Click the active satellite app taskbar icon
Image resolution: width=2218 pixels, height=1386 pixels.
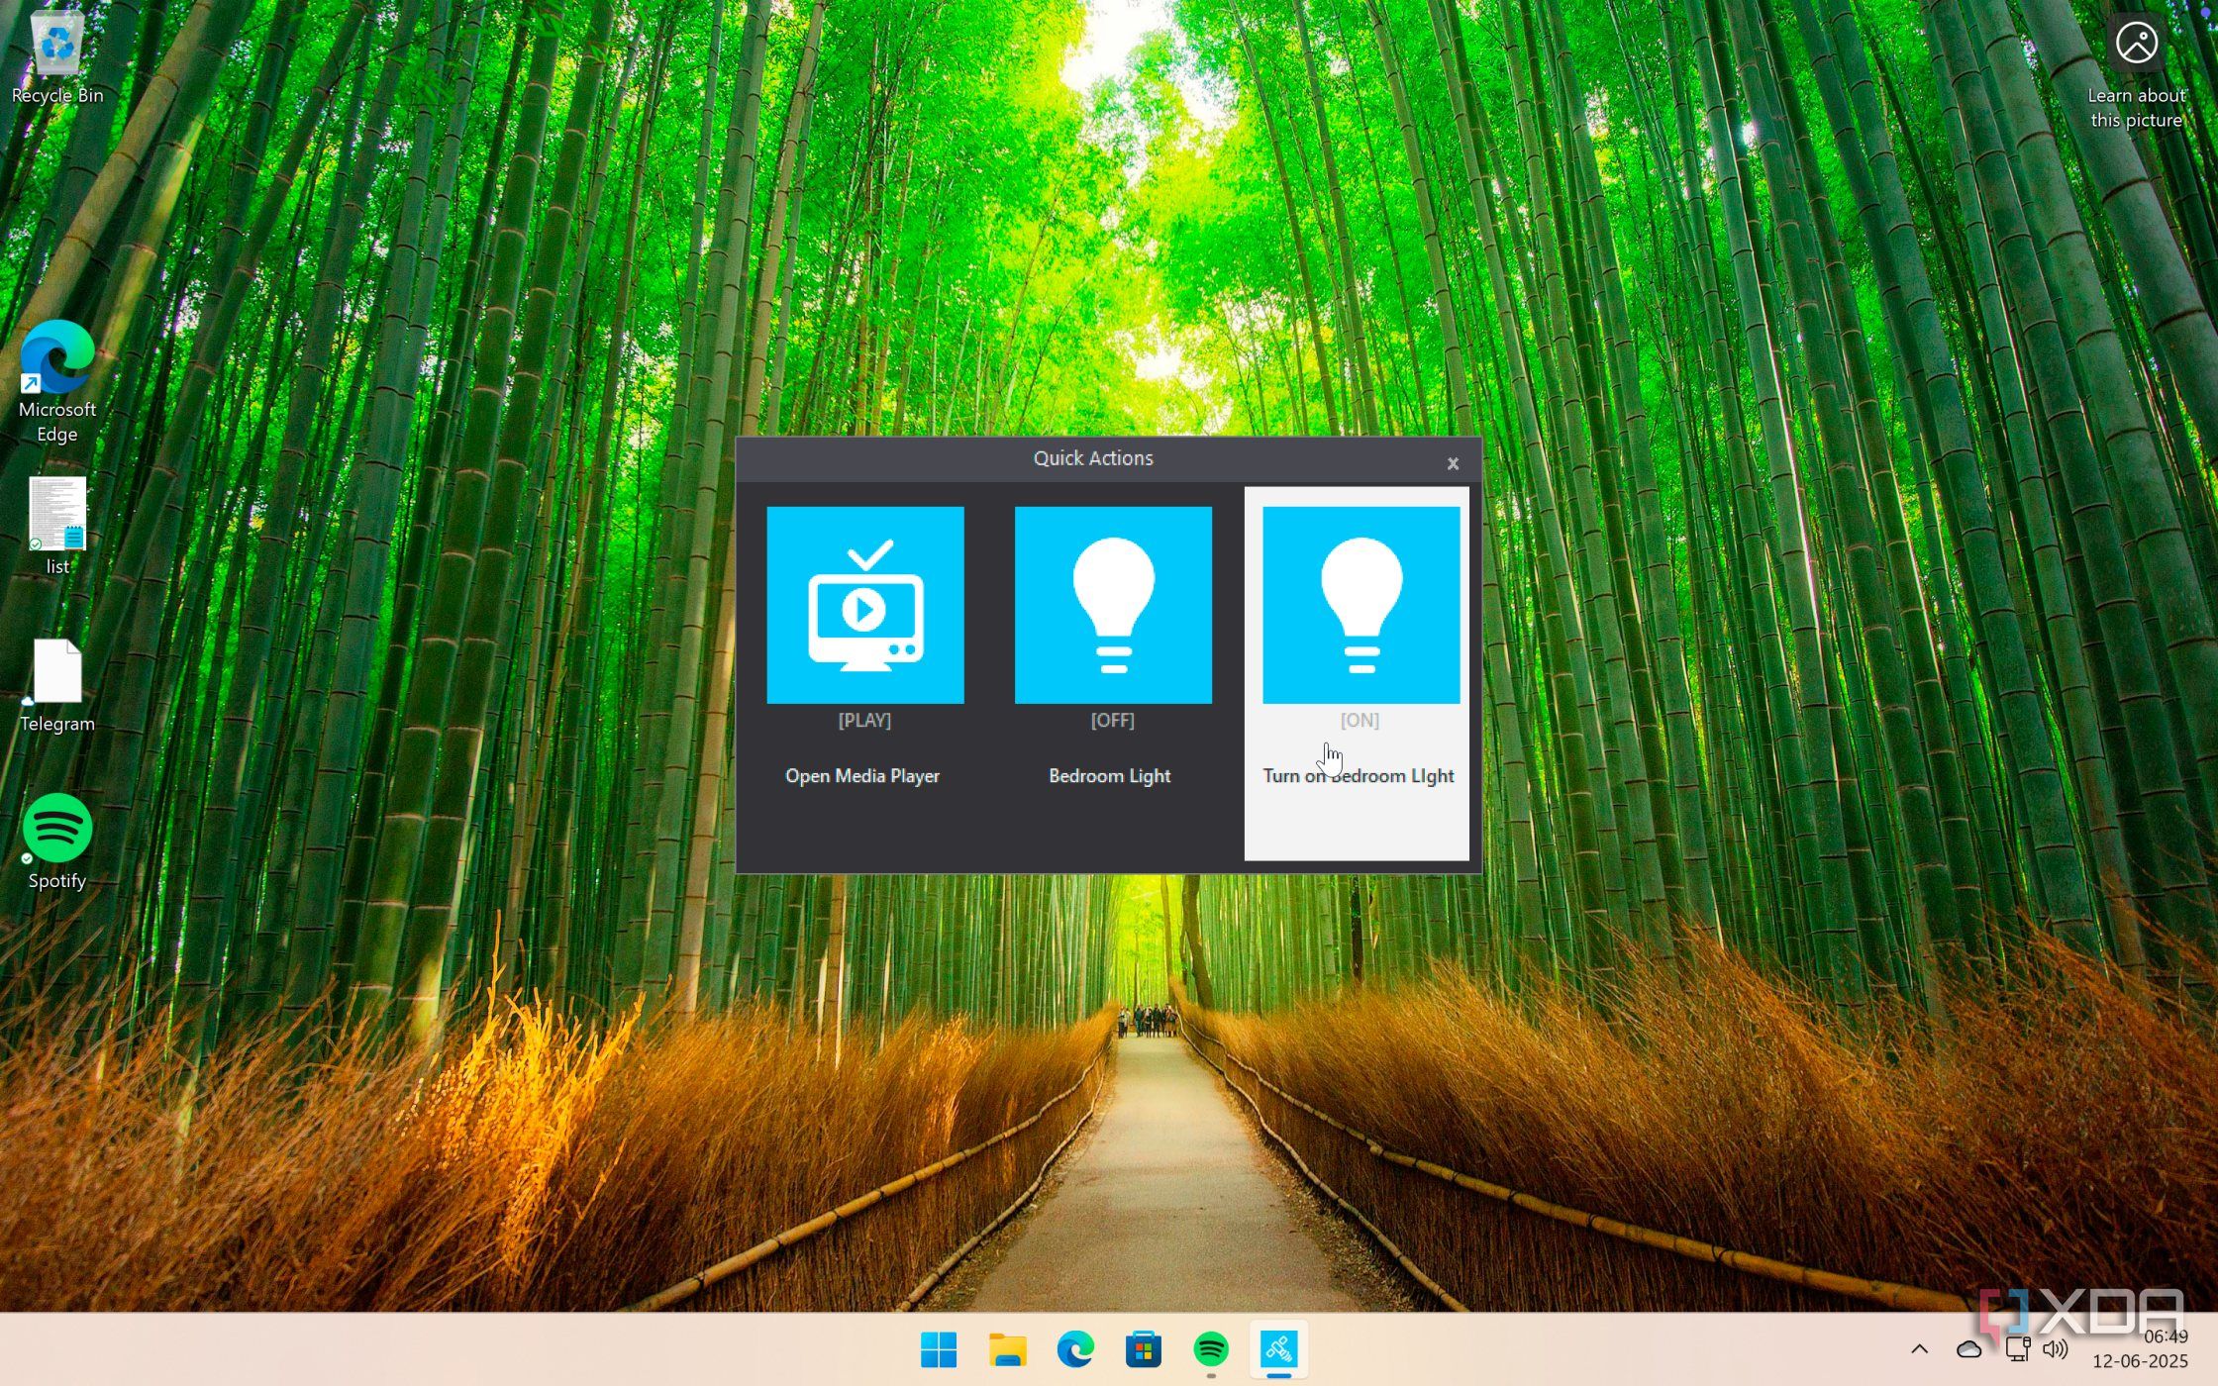pos(1278,1349)
